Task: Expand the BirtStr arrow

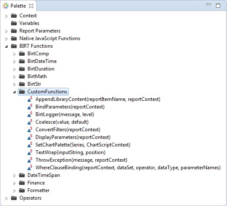Action: [14, 84]
